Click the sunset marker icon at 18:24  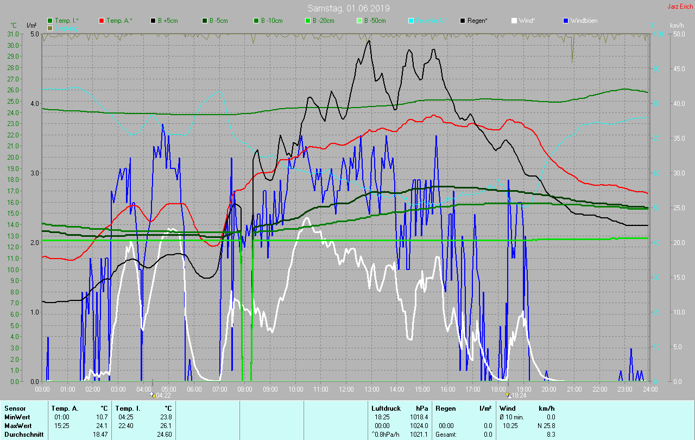pos(507,395)
